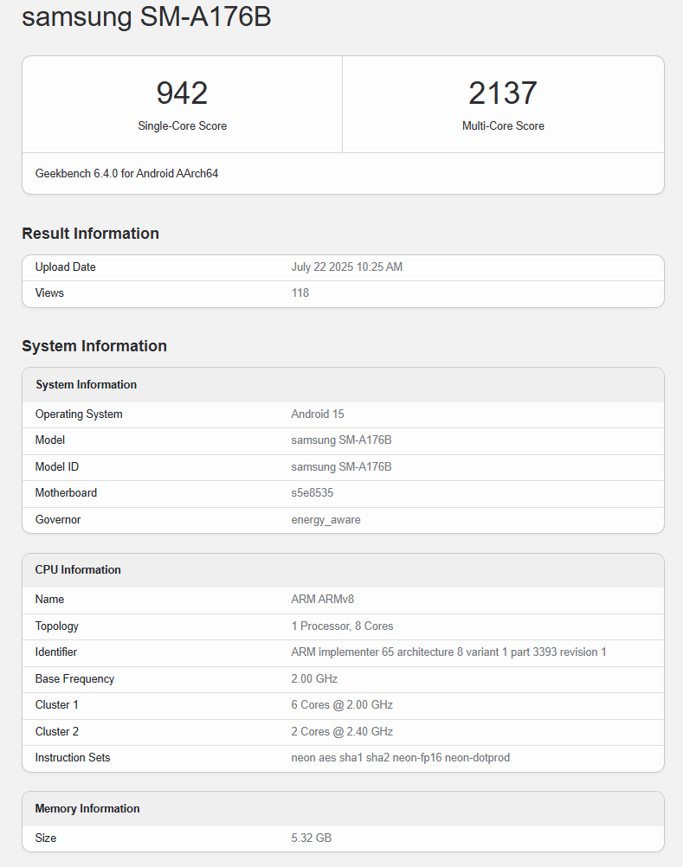The width and height of the screenshot is (683, 867).
Task: Click the Cluster 2 value 2 Cores @ 2.40 GHz
Action: coord(342,732)
